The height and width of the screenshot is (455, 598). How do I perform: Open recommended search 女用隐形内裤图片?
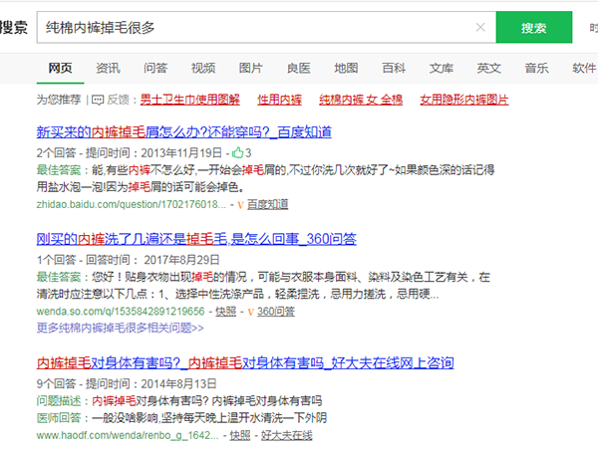pos(464,100)
